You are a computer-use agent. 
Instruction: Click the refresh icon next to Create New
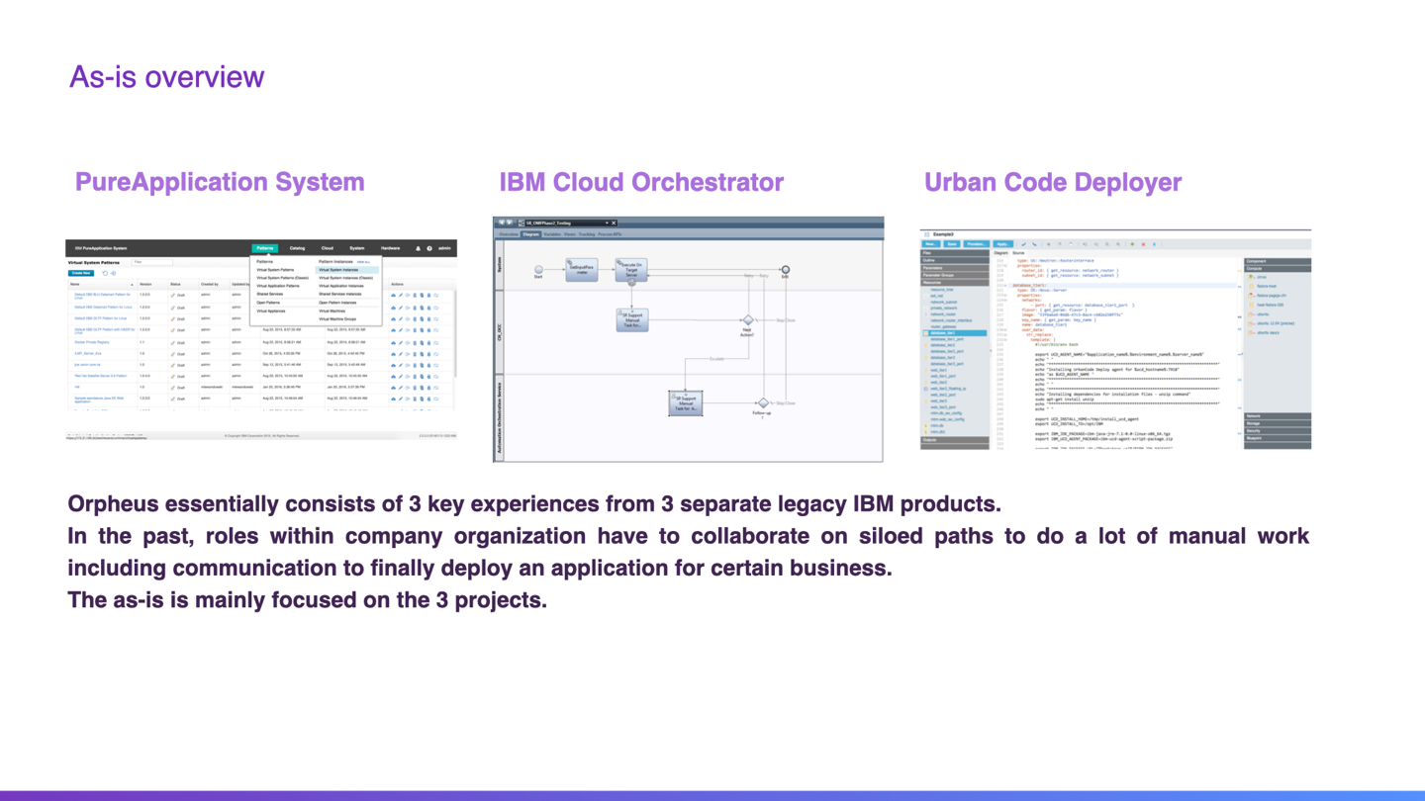105,273
